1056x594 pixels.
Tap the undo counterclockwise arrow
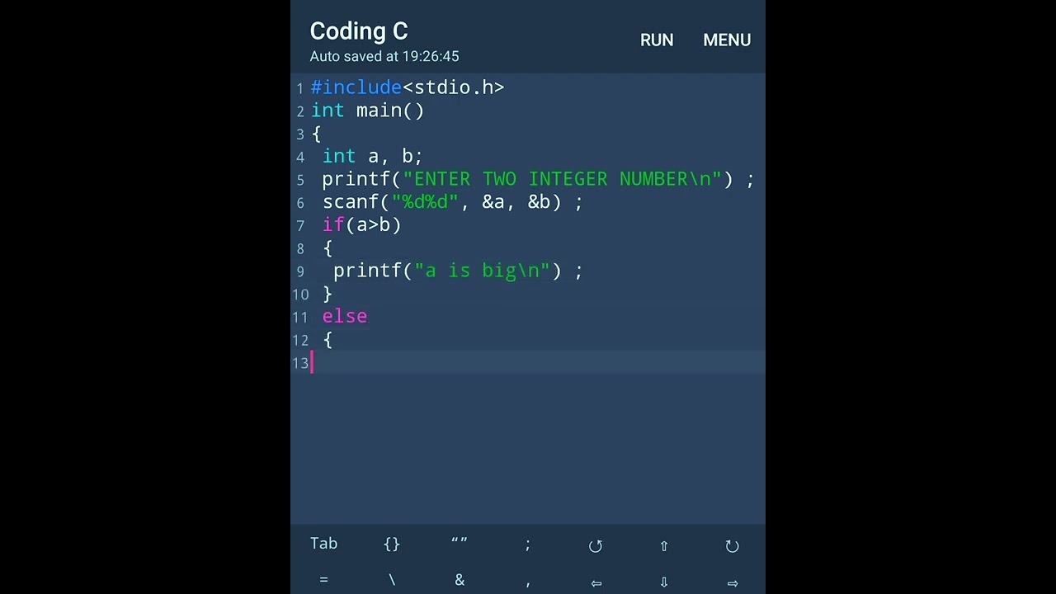pos(596,545)
